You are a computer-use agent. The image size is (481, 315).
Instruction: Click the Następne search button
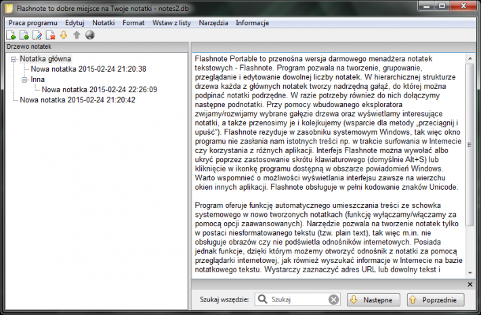(373, 299)
